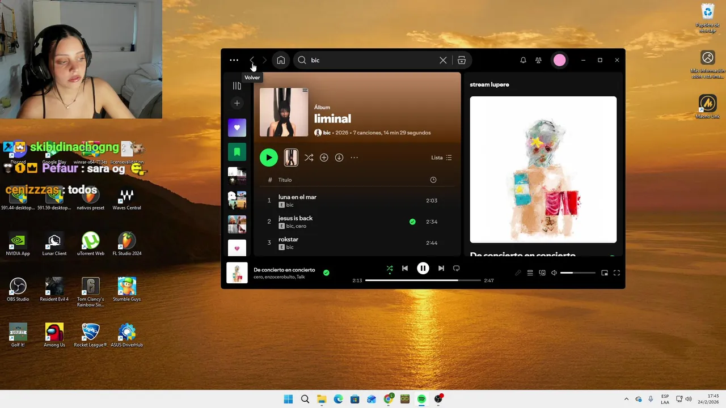Viewport: 726px width, 408px height.
Task: Open the miniplayer
Action: click(x=605, y=273)
